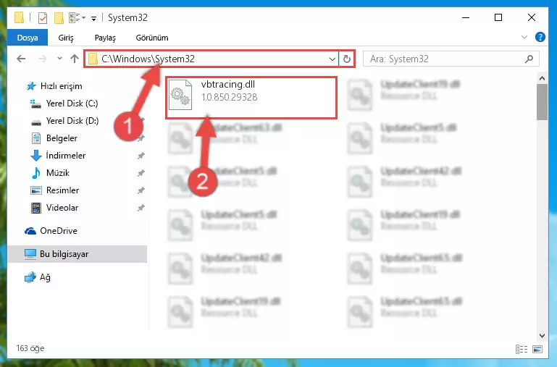Go forward with the right arrow

tap(42, 59)
